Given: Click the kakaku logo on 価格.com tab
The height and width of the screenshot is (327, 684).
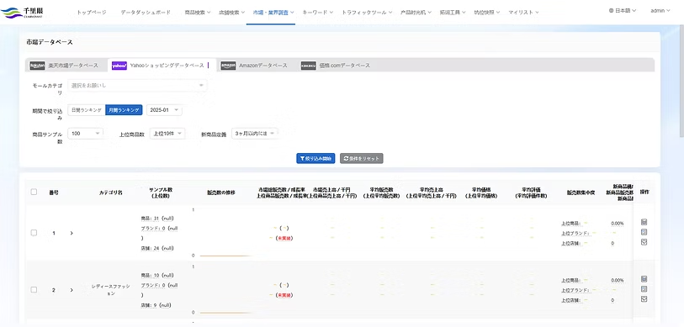Looking at the screenshot, I should coord(309,66).
